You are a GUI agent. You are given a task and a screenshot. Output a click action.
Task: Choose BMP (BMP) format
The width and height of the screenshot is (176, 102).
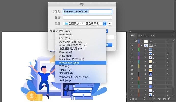[81, 35]
